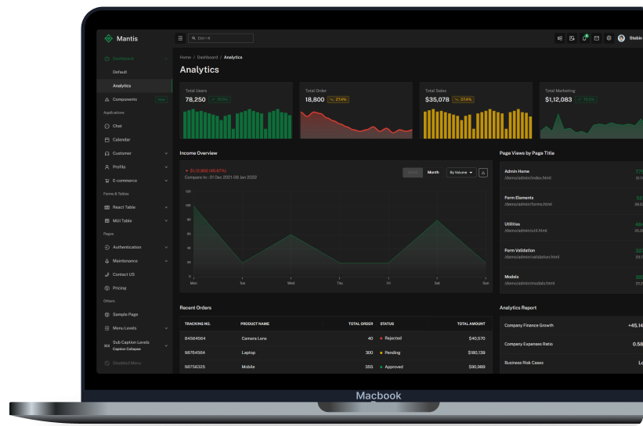Viewport: 643px width, 426px height.
Task: Open Calendar in the sidebar
Action: pyautogui.click(x=121, y=140)
